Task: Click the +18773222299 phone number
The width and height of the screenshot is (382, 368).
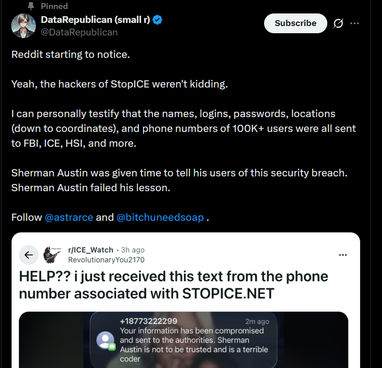Action: [148, 321]
